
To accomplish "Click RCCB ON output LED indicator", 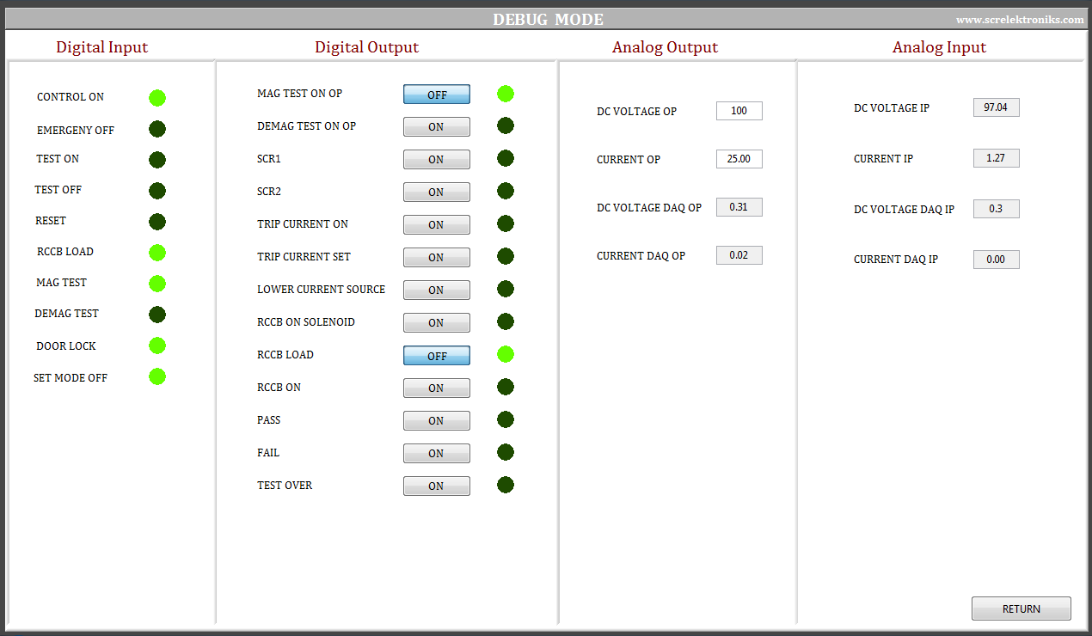I will (506, 387).
